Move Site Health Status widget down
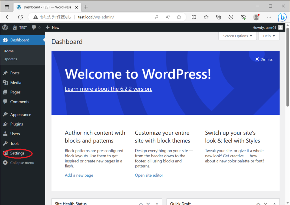The width and height of the screenshot is (290, 205). pyautogui.click(x=148, y=203)
